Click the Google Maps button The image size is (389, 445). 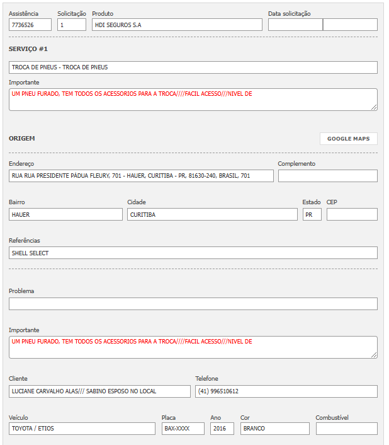click(348, 139)
